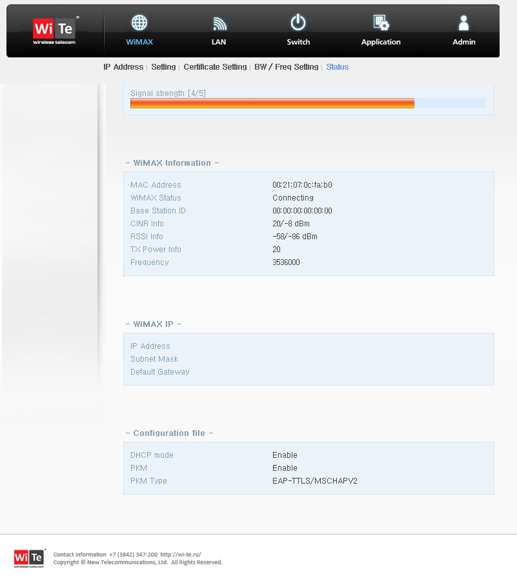517x581 pixels.
Task: Open BW / Freq Setting subtab
Action: [x=287, y=67]
